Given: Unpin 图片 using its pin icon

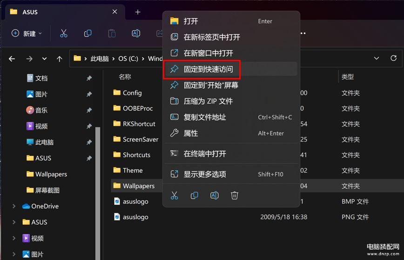Looking at the screenshot, I should (x=89, y=94).
